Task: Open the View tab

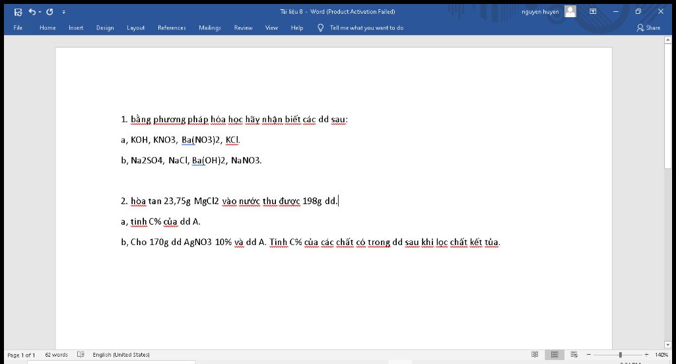Action: tap(271, 28)
